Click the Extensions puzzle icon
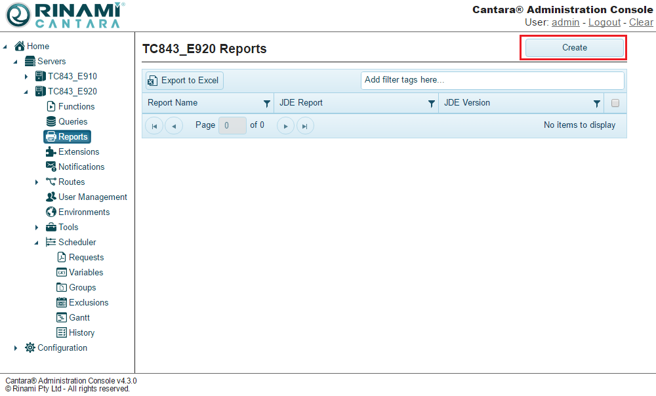The width and height of the screenshot is (656, 396). pyautogui.click(x=51, y=151)
